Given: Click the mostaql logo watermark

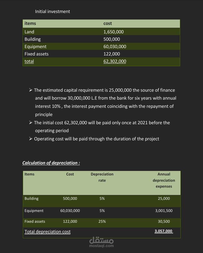Looking at the screenshot, I should (x=101, y=240).
